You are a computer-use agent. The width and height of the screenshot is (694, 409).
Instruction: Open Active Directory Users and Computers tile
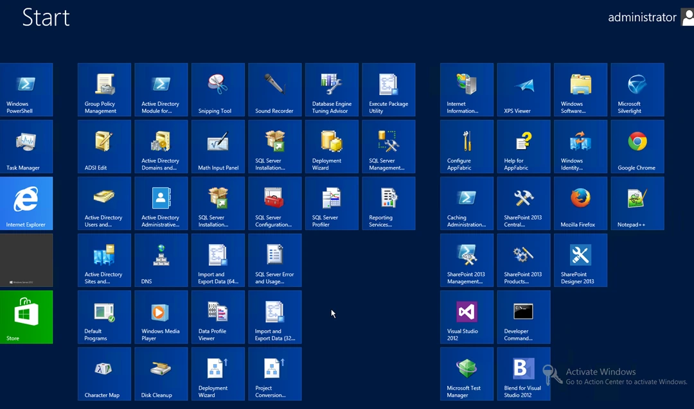[105, 204]
